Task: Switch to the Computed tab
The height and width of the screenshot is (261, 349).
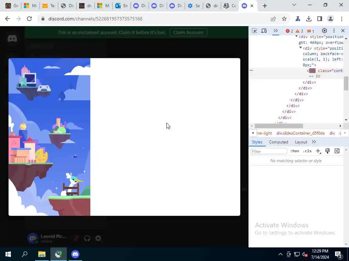Action: pos(278,142)
